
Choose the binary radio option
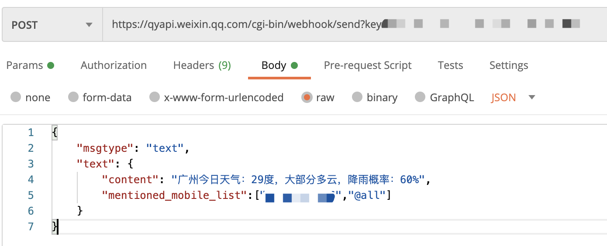click(x=357, y=97)
